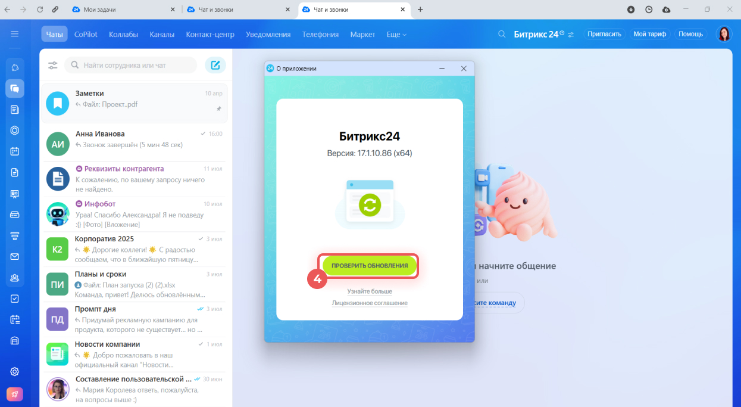The image size is (741, 407).
Task: Minimize the О приложении dialog
Action: (x=442, y=69)
